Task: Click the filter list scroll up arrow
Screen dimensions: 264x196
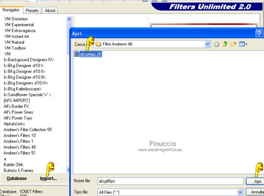Action: pos(69,19)
